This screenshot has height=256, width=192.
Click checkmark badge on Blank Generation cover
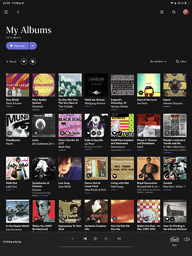[x=141, y=176]
